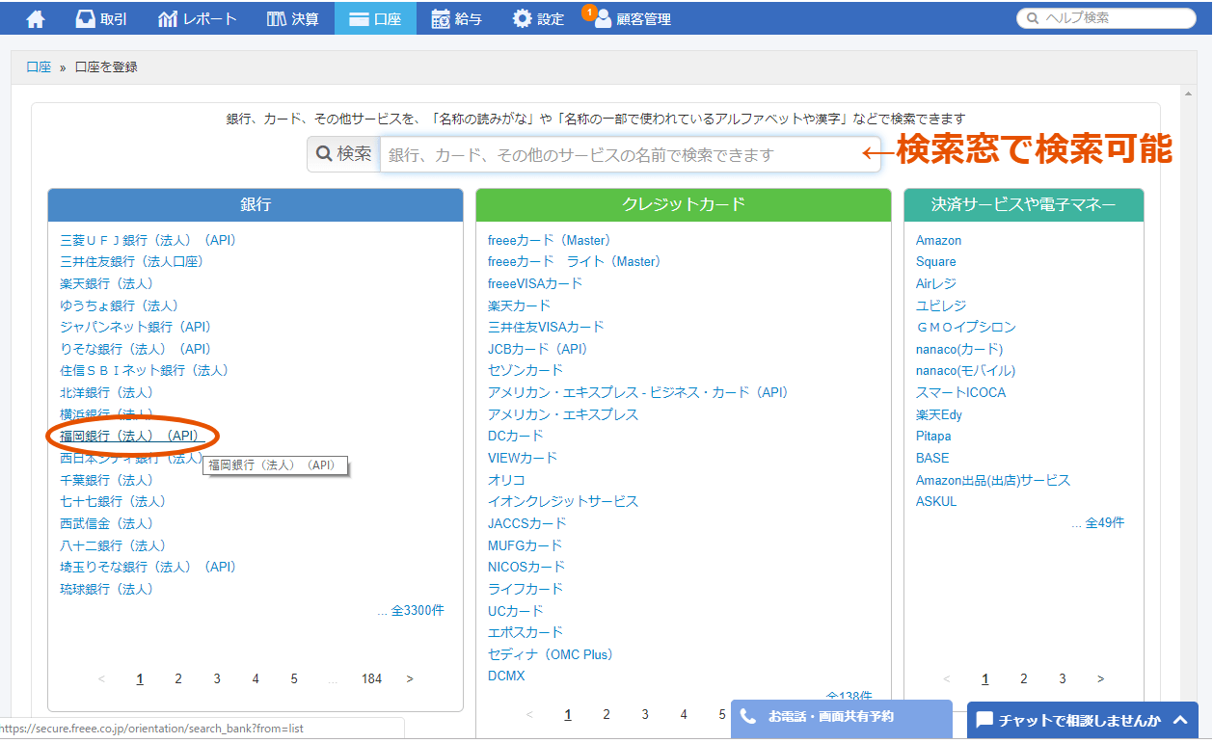Select 三井住友銀行（法人口座）
The height and width of the screenshot is (743, 1213).
(x=131, y=261)
